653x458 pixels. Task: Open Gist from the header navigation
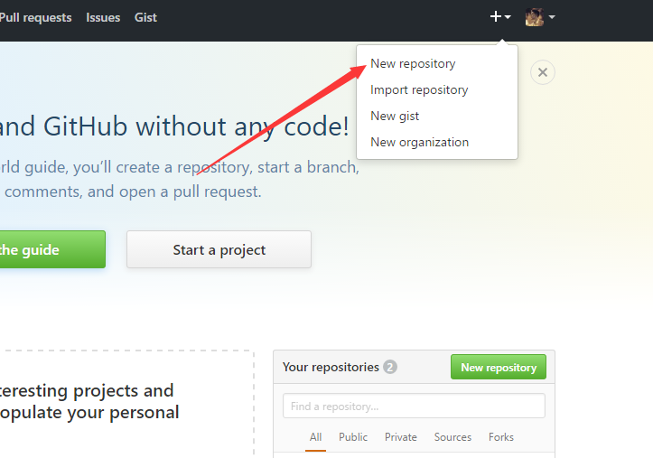(145, 17)
